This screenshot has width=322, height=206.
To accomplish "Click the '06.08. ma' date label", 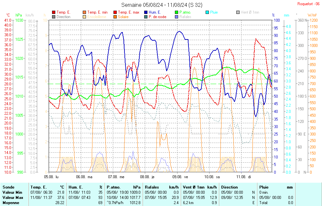I will [x=84, y=177].
